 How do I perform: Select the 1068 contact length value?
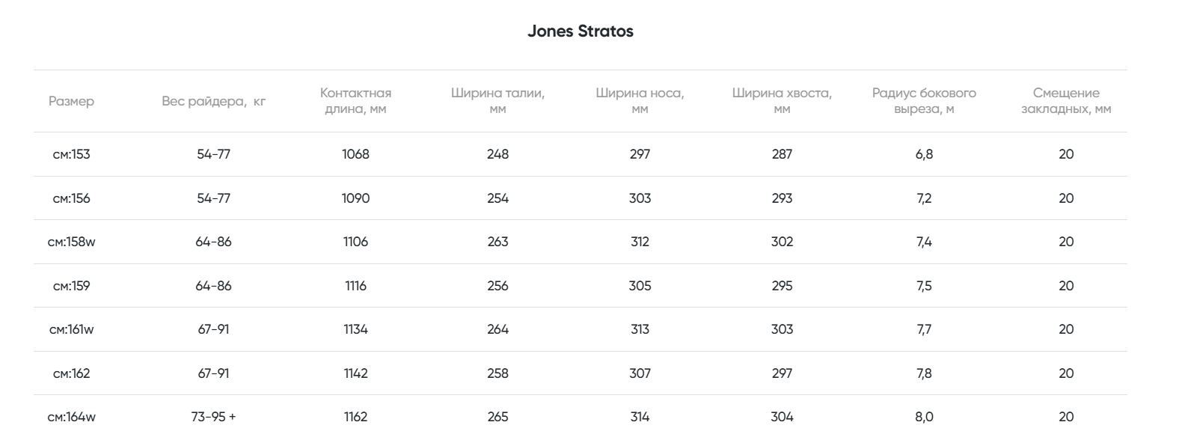355,154
